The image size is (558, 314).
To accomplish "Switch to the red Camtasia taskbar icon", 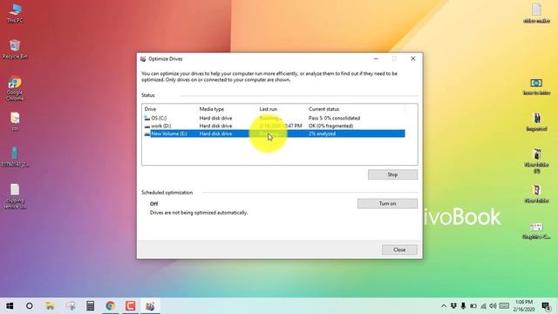I will pyautogui.click(x=130, y=306).
